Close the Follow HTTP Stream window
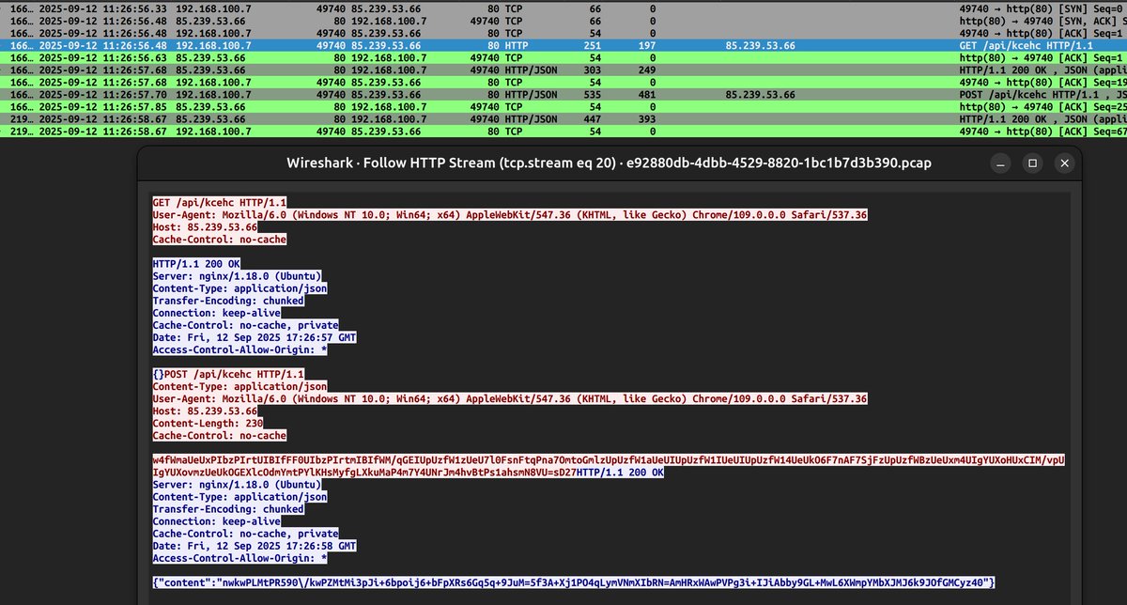 [1064, 163]
